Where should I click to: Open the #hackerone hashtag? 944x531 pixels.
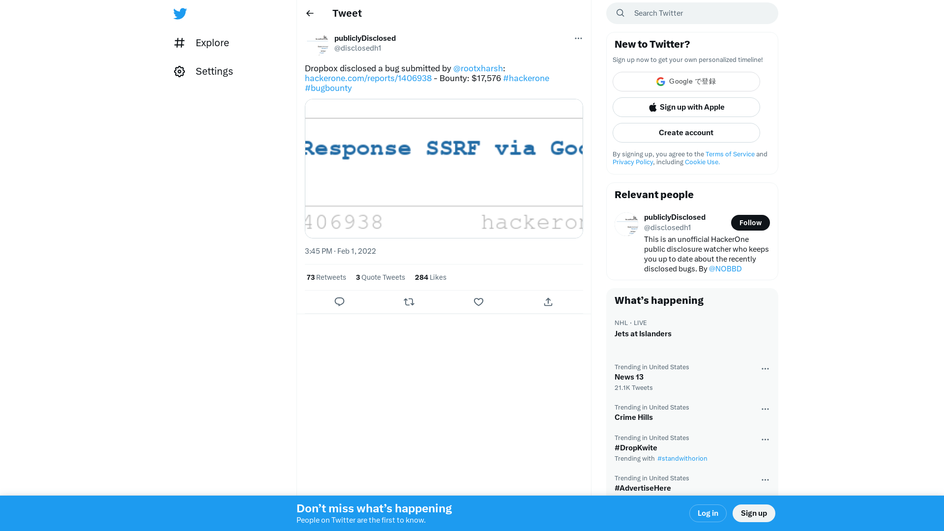526,78
